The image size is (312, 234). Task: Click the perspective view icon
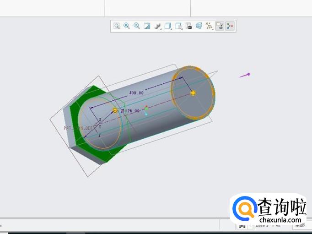pyautogui.click(x=199, y=26)
